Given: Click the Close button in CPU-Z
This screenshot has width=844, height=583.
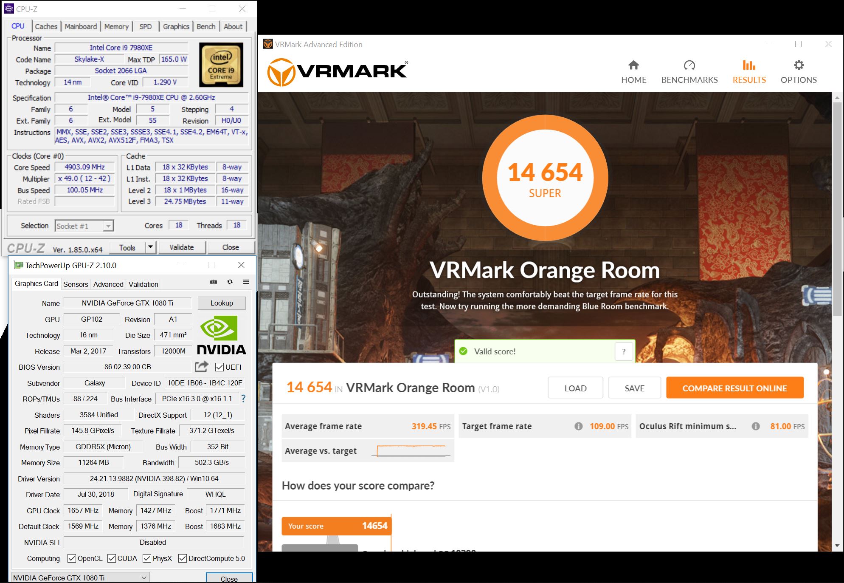Looking at the screenshot, I should (x=231, y=247).
